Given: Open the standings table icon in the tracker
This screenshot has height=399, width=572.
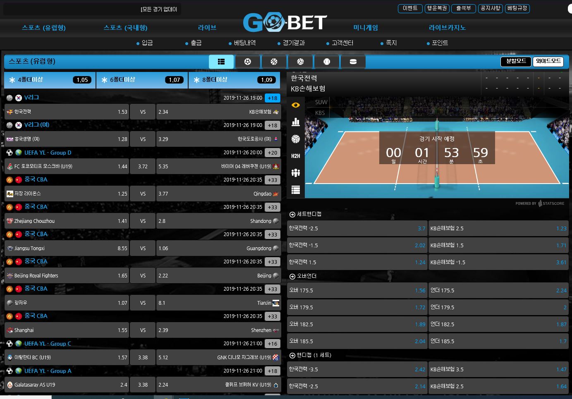Looking at the screenshot, I should click(296, 190).
